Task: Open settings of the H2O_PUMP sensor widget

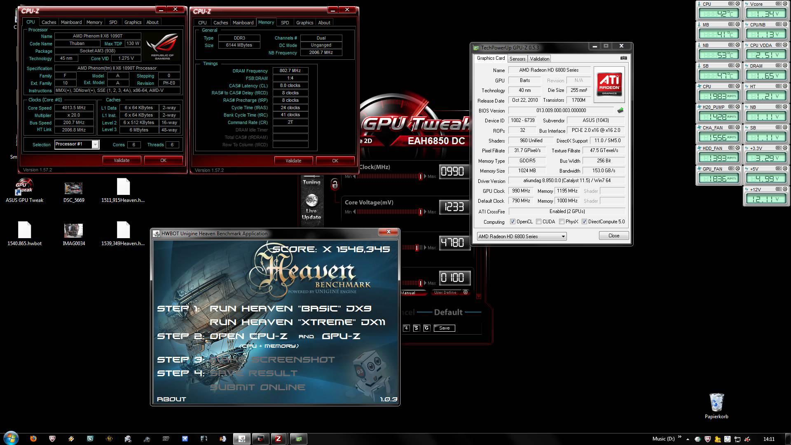Action: point(731,107)
